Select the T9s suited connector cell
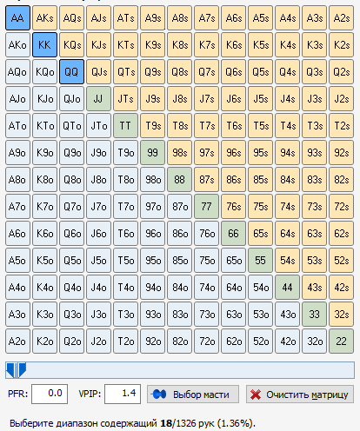This screenshot has height=431, width=360. (x=152, y=126)
